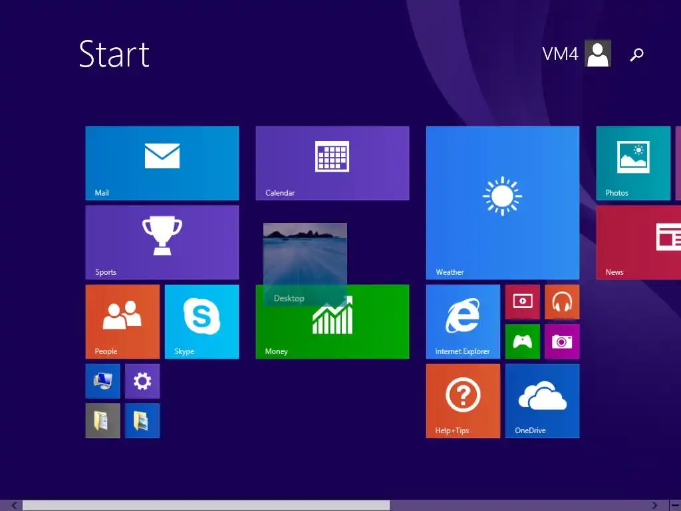This screenshot has height=511, width=681.
Task: Click the horizontal scrollbar right arrow
Action: [655, 506]
